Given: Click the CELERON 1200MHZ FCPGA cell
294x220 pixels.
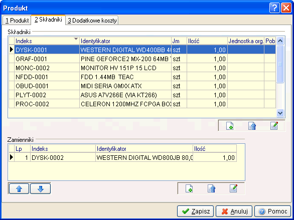Looking at the screenshot, I should pos(125,104).
